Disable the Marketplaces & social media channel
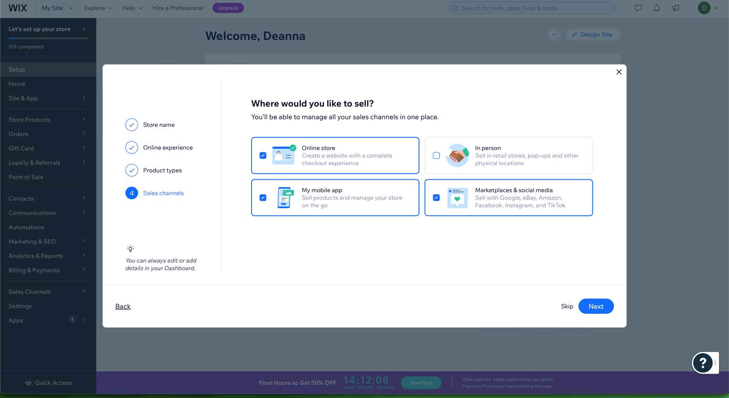729x398 pixels. (x=437, y=198)
